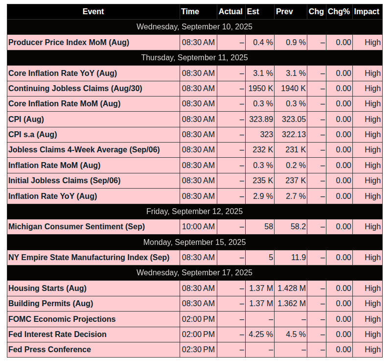Open Continuing Jobless Claims (Aug/30) event
The height and width of the screenshot is (362, 392).
(75, 88)
